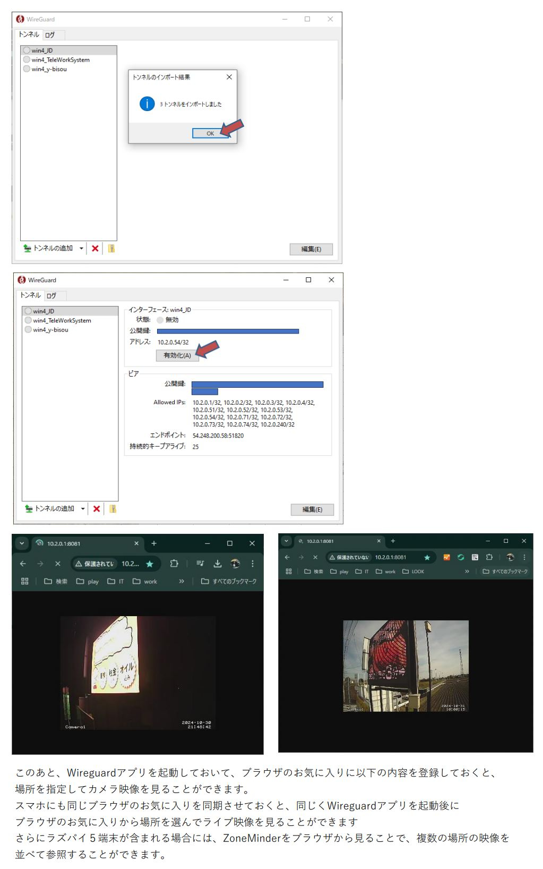Open LOOK bookmark folder in right browser
Screen dimensions: 543x869
pyautogui.click(x=413, y=572)
